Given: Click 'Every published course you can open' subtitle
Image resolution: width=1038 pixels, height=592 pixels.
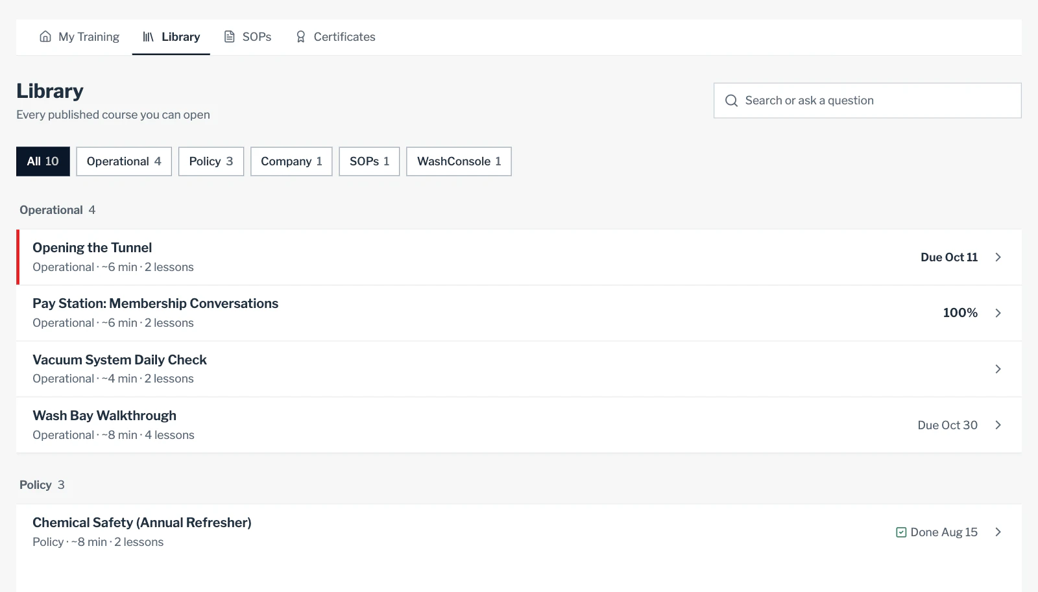Looking at the screenshot, I should [113, 115].
